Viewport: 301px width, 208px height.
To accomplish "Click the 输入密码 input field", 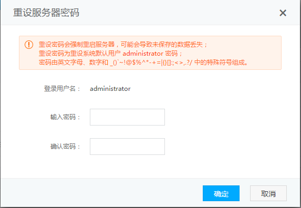I will (x=127, y=117).
